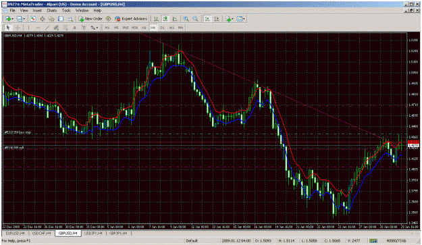Open the MetaEditor icon
This screenshot has height=245, width=422.
pyautogui.click(x=108, y=19)
